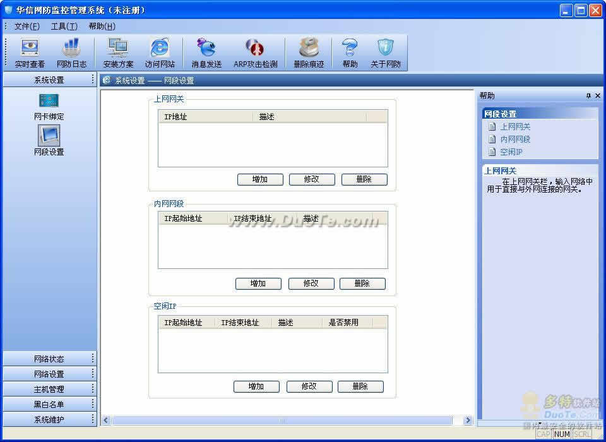Click 删除 under 内网网段
606x442 pixels.
[x=362, y=284]
